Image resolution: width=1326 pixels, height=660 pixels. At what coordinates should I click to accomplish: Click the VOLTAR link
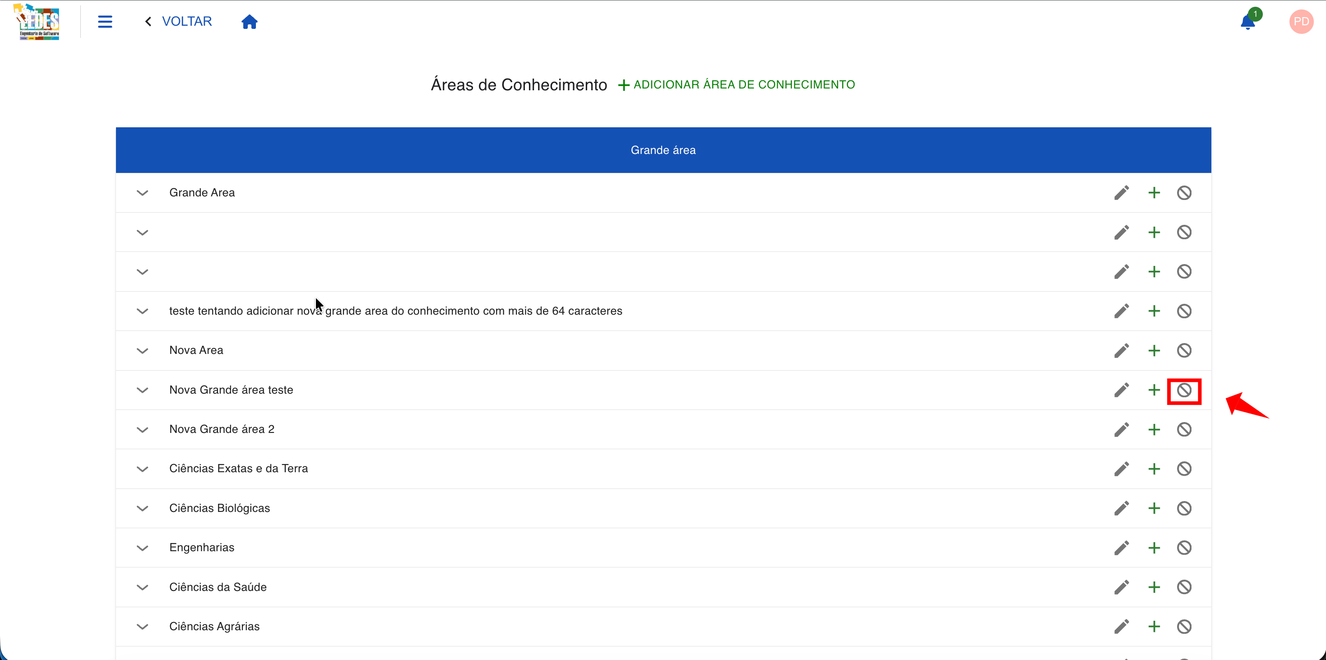pos(187,21)
